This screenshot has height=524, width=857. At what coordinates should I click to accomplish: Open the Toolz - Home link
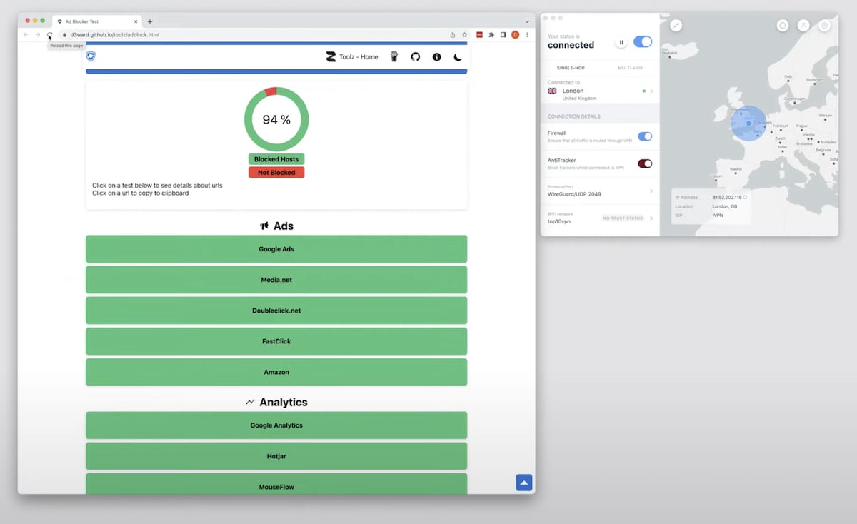pos(352,56)
